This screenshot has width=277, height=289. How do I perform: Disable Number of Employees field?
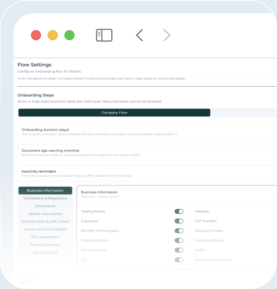179,231
